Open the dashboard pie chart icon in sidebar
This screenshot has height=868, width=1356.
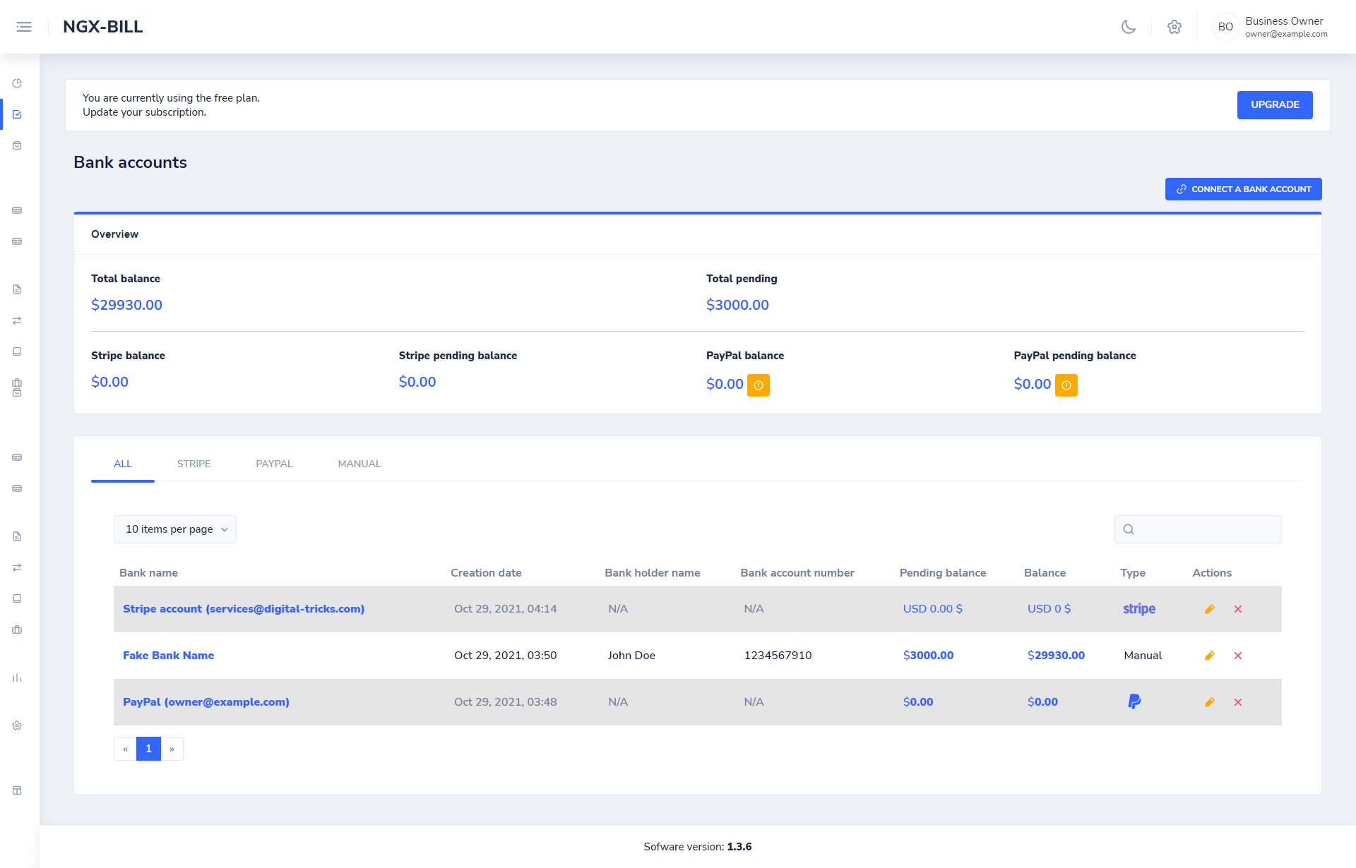pos(17,83)
